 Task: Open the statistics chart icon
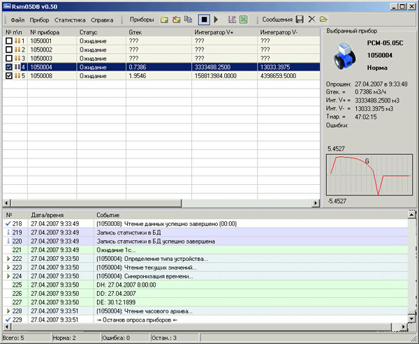point(232,20)
